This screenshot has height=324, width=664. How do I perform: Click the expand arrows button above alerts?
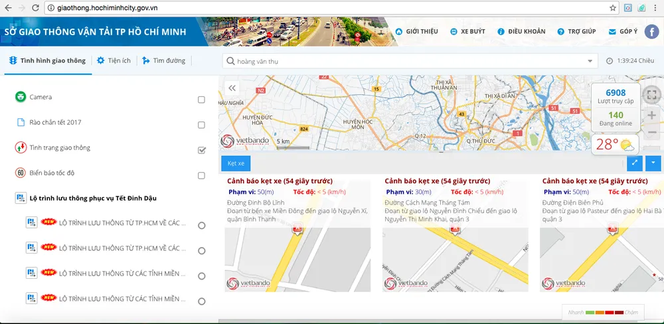tap(634, 163)
